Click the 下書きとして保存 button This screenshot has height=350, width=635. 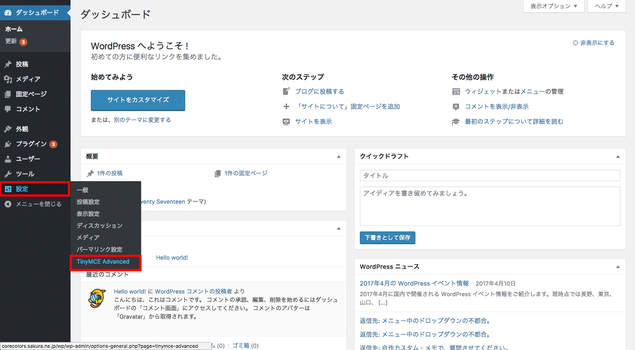click(x=388, y=238)
